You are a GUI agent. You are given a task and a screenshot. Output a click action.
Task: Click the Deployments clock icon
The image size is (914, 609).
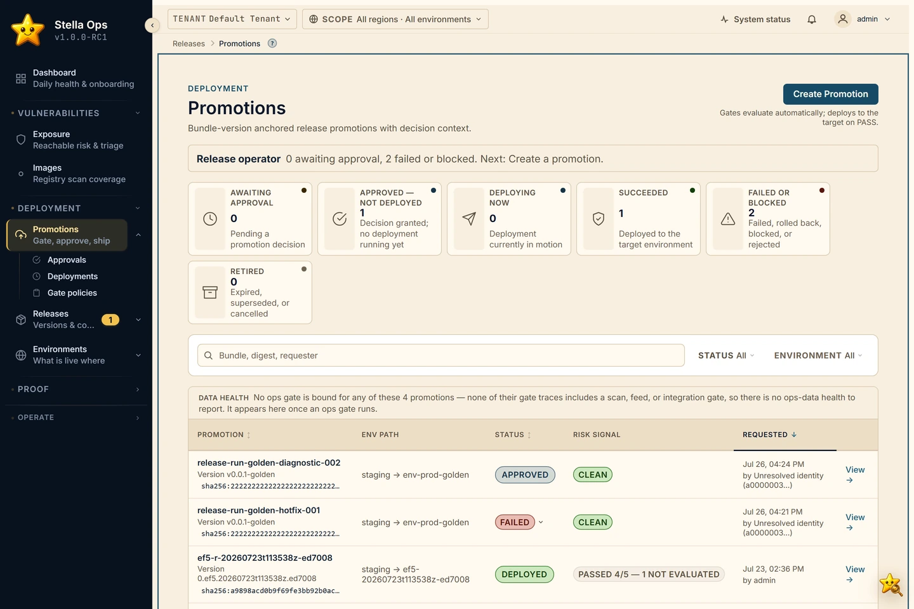point(36,277)
